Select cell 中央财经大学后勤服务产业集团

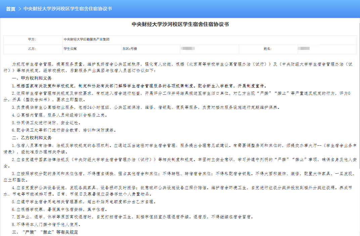210,40
